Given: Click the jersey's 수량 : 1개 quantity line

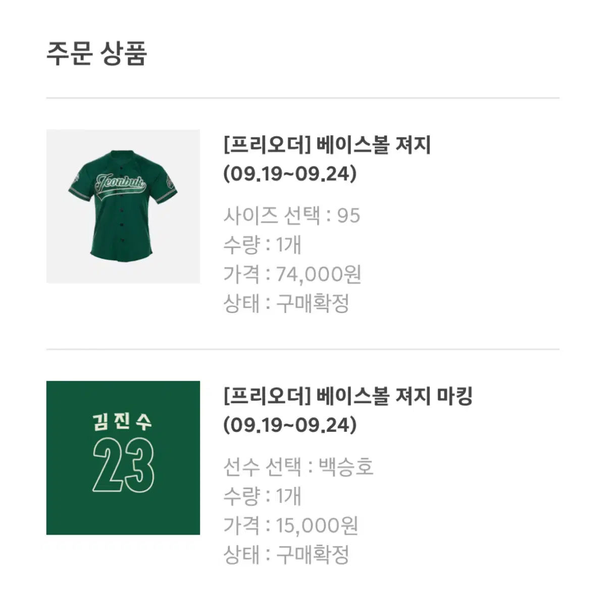Looking at the screenshot, I should coord(262,245).
